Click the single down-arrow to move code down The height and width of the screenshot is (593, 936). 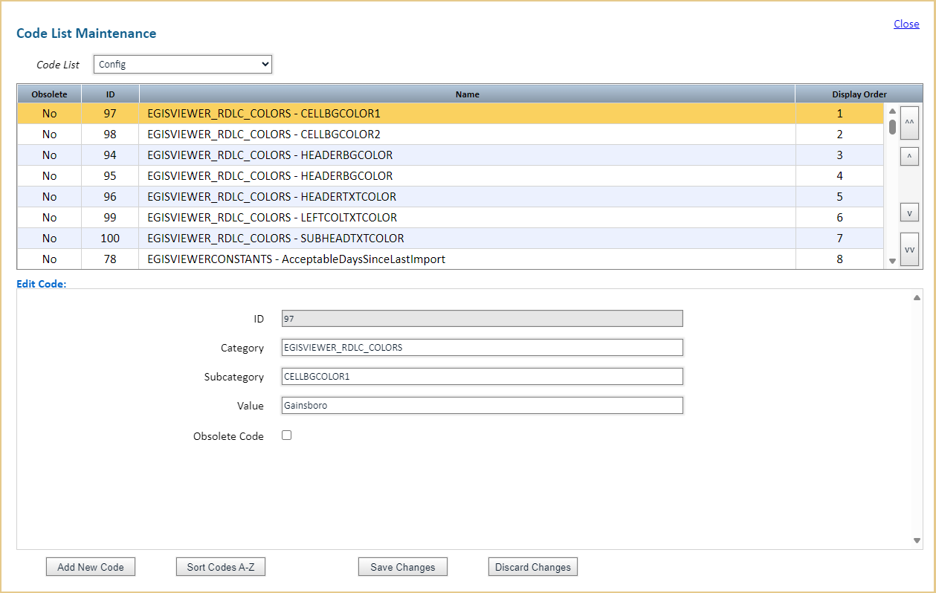[x=909, y=212]
